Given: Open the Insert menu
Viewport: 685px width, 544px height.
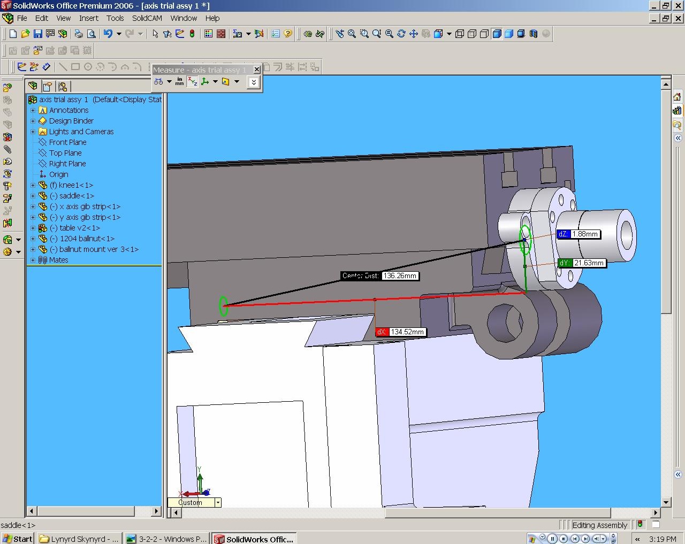Looking at the screenshot, I should click(x=88, y=18).
